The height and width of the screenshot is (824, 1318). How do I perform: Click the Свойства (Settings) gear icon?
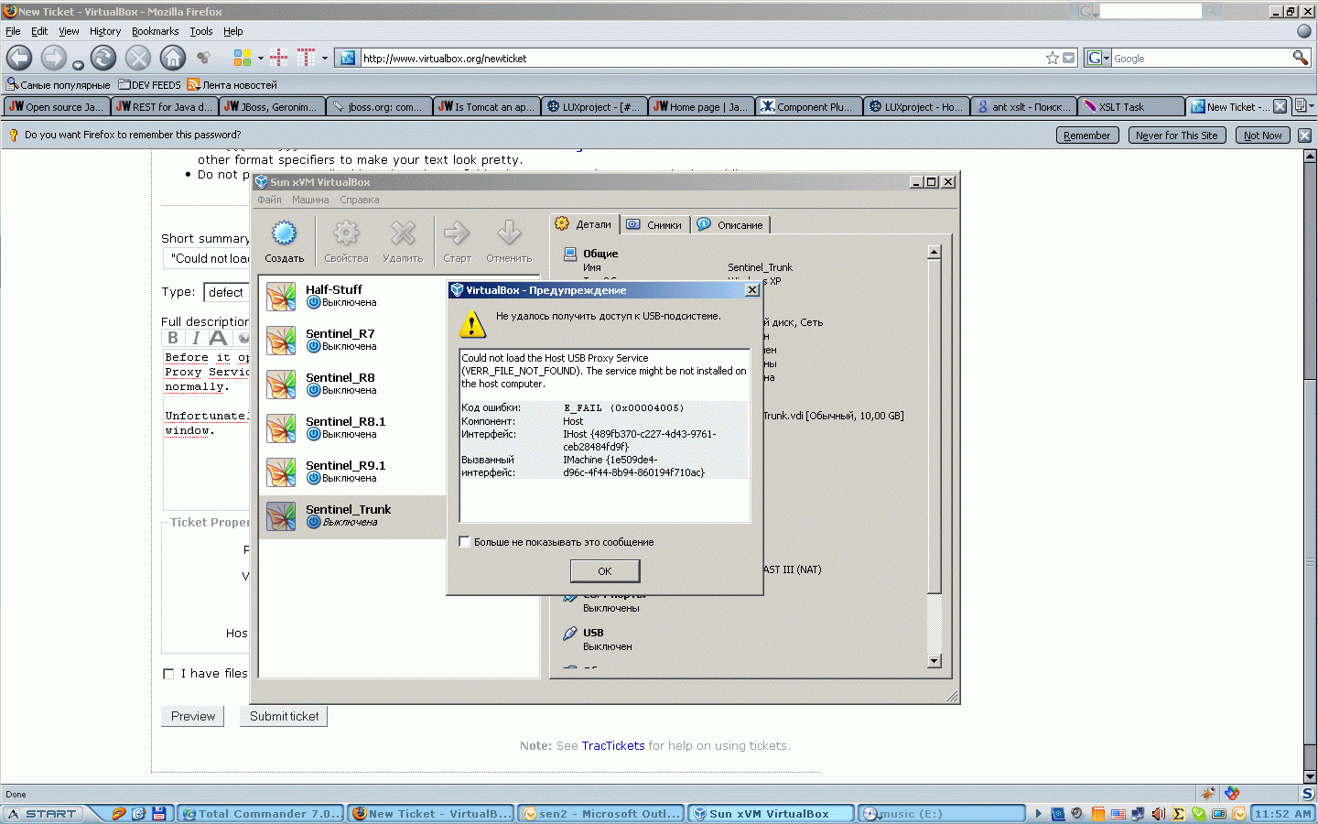346,242
